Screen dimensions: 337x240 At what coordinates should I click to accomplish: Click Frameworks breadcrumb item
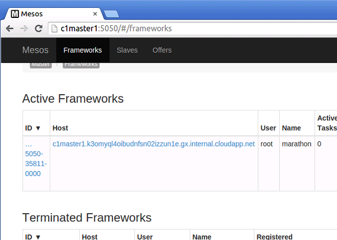[x=81, y=65]
